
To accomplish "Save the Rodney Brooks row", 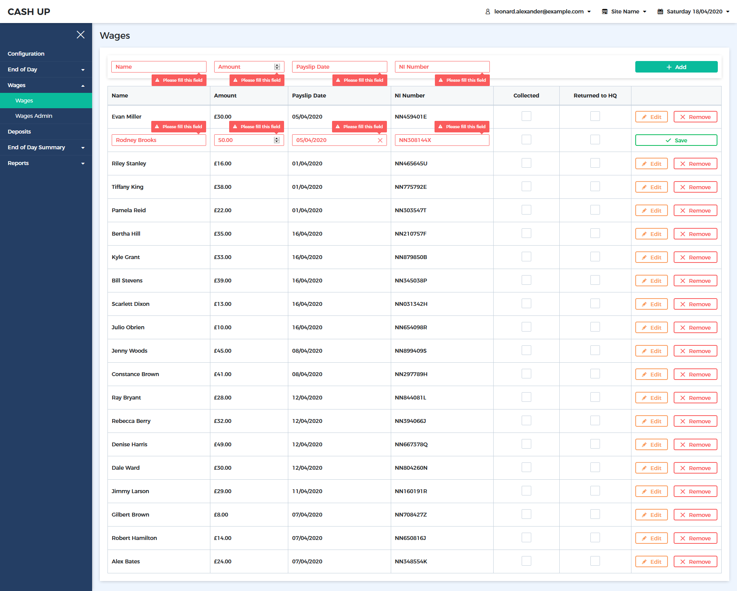I will point(676,140).
